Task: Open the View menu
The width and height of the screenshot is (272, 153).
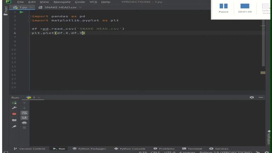Action: pos(44,2)
